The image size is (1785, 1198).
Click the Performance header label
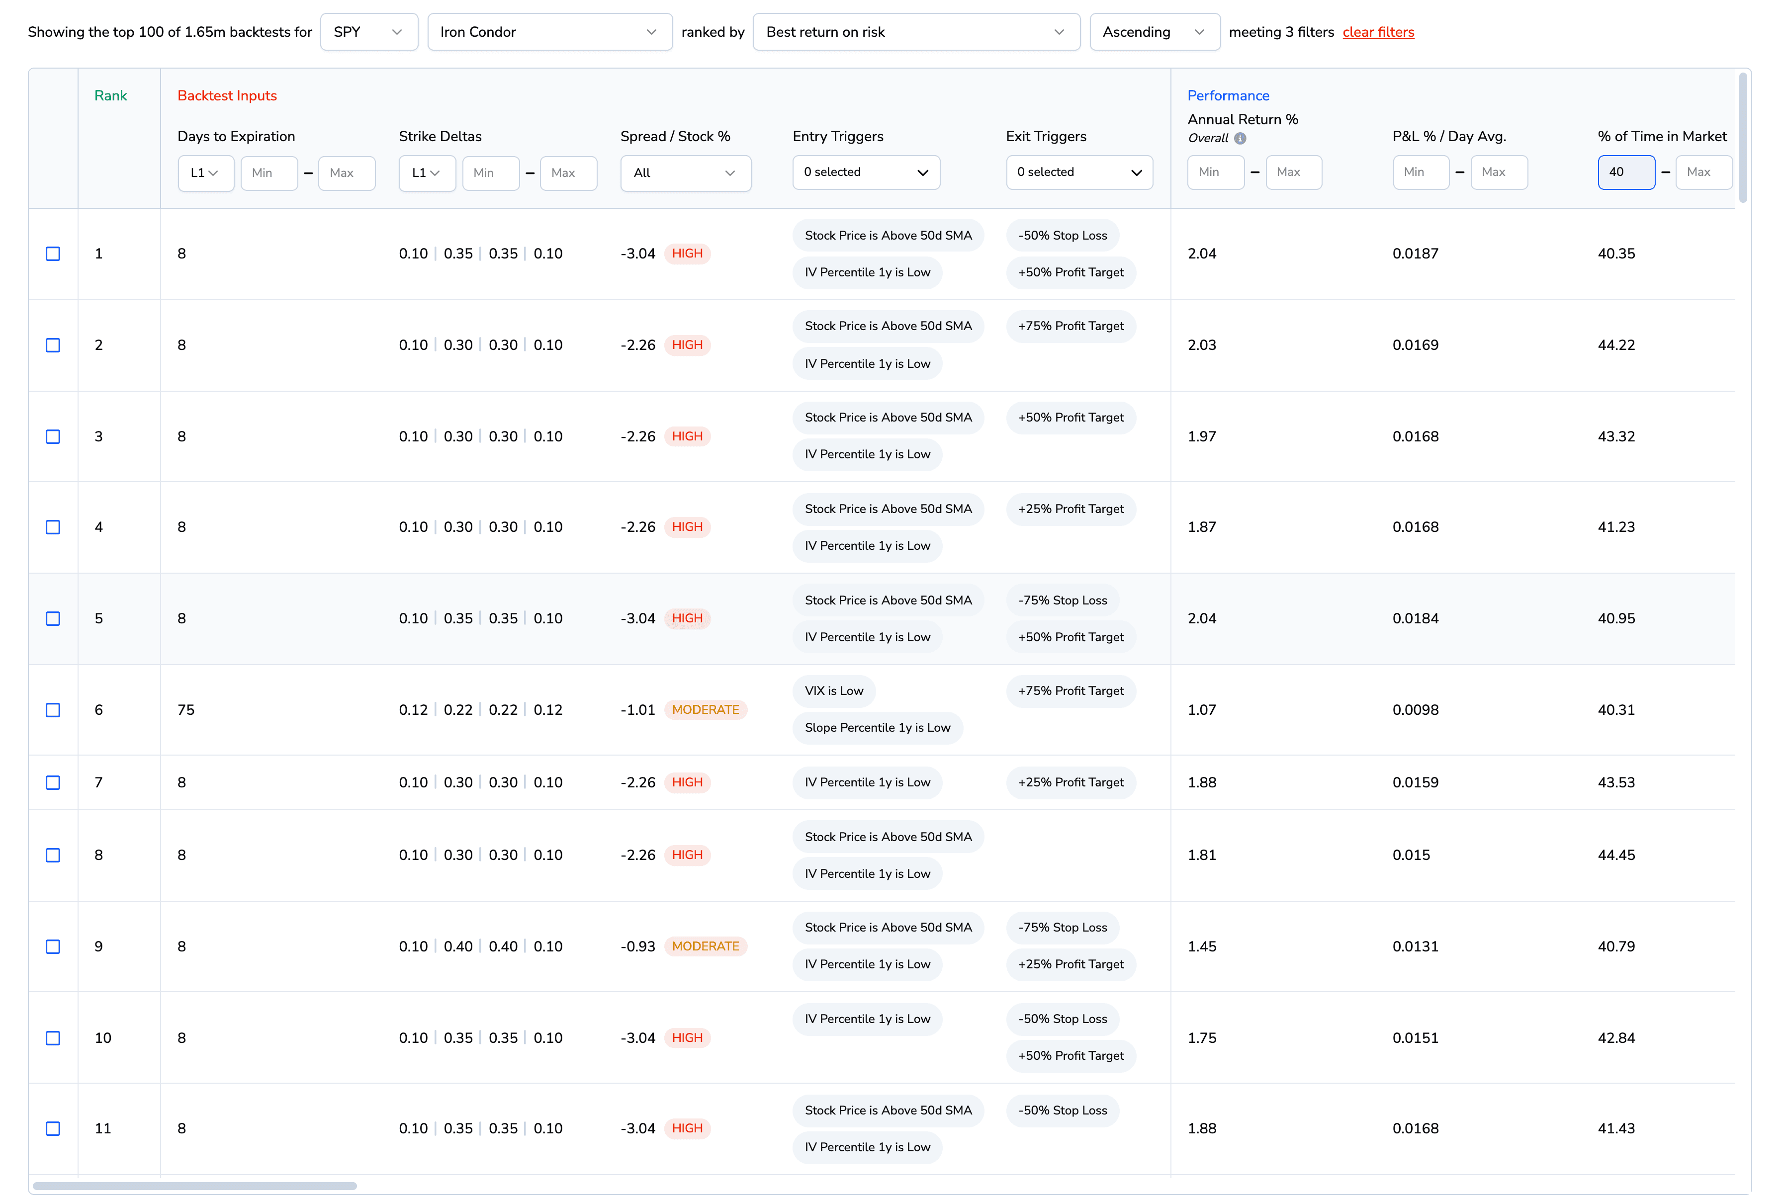(x=1228, y=95)
